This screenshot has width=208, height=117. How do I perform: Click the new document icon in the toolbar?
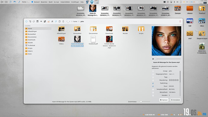click(x=60, y=21)
